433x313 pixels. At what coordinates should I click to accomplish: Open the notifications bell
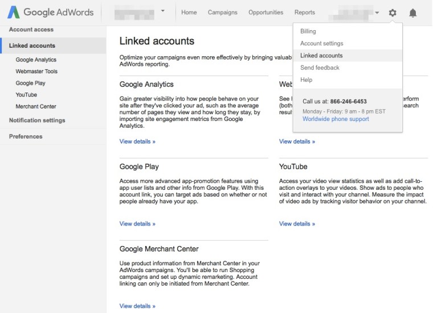tap(413, 12)
